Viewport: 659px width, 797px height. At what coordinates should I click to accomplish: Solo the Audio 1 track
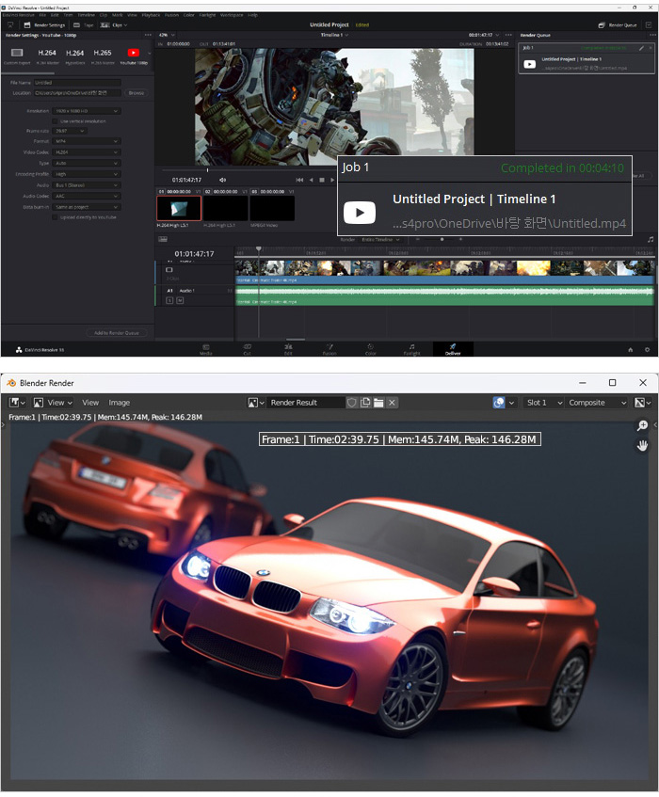(169, 300)
